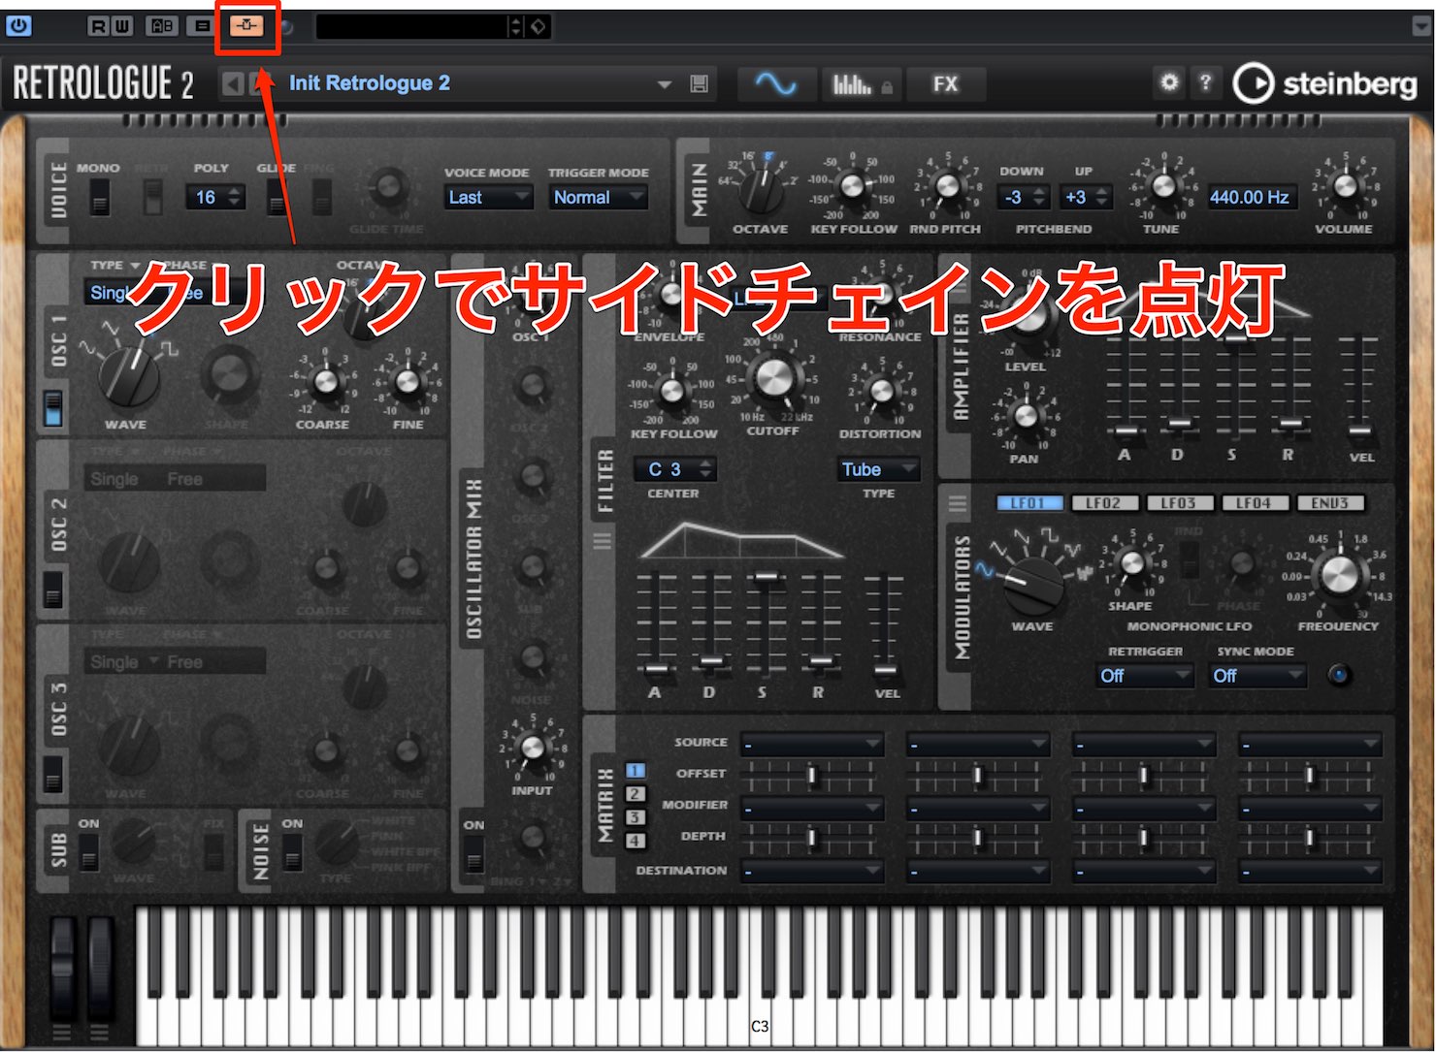Toggle the OSC 1 on/off switch
Viewport: 1436px width, 1052px height.
click(54, 408)
